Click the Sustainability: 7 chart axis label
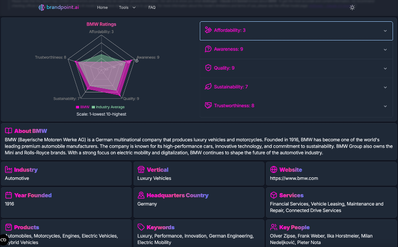The height and width of the screenshot is (247, 398). pyautogui.click(x=67, y=99)
